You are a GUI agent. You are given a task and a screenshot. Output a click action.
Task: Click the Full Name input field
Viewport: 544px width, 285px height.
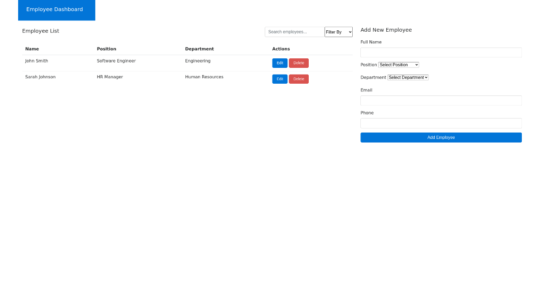tap(441, 52)
